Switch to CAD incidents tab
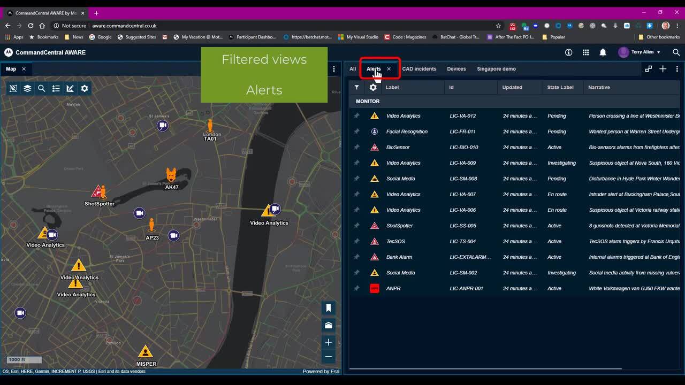Viewport: 685px width, 385px height. pyautogui.click(x=419, y=69)
